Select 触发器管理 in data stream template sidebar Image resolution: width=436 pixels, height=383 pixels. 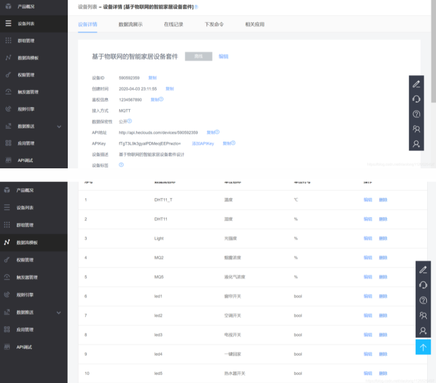(x=34, y=277)
